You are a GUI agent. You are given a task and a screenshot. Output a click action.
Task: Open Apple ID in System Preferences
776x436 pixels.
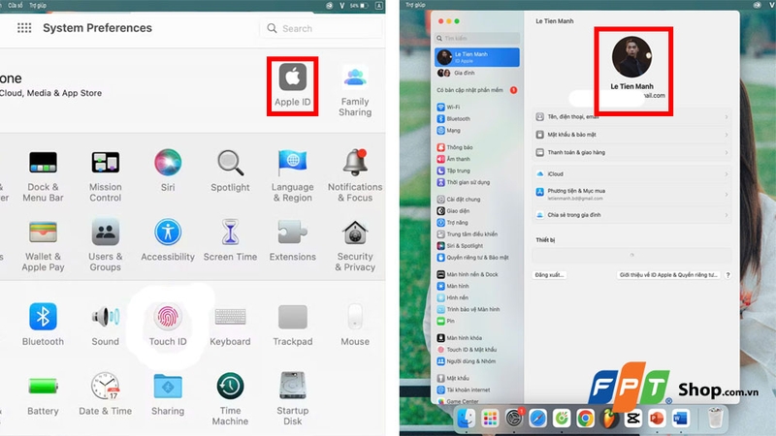tap(293, 86)
